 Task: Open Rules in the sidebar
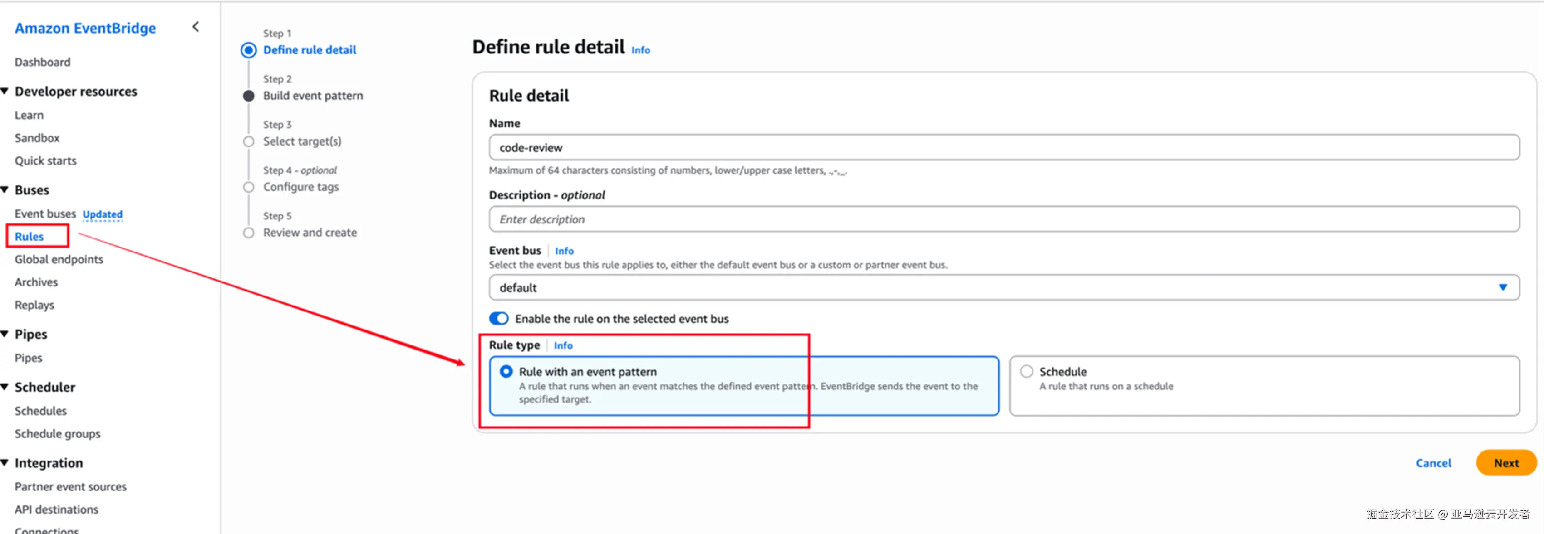(30, 237)
